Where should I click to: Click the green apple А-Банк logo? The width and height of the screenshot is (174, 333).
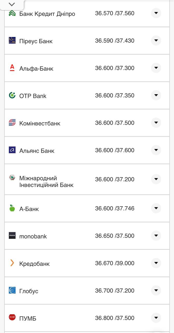coord(12,208)
